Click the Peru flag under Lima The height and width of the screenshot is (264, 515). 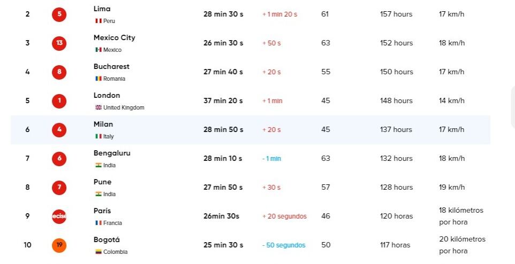tap(99, 21)
